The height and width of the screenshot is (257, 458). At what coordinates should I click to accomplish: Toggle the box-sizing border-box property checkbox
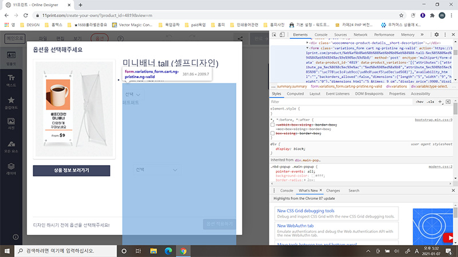point(273,132)
